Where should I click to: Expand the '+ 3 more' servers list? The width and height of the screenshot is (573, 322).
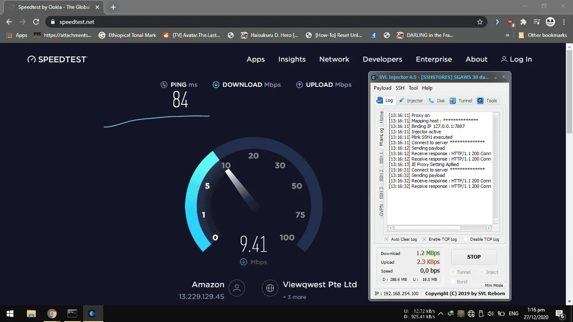[294, 297]
